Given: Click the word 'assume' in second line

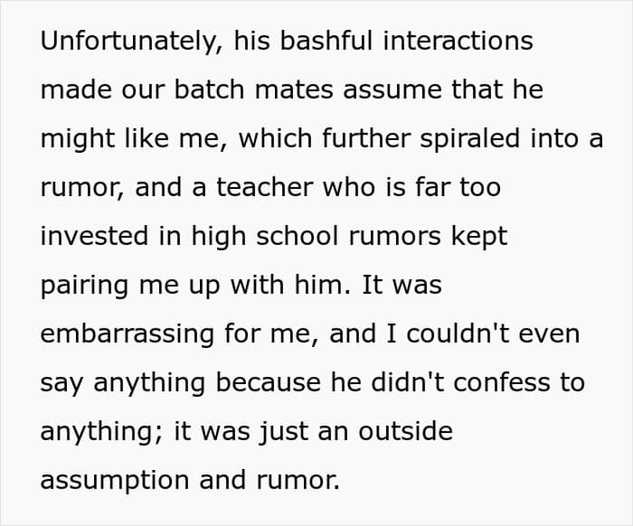Looking at the screenshot, I should click(x=392, y=90).
